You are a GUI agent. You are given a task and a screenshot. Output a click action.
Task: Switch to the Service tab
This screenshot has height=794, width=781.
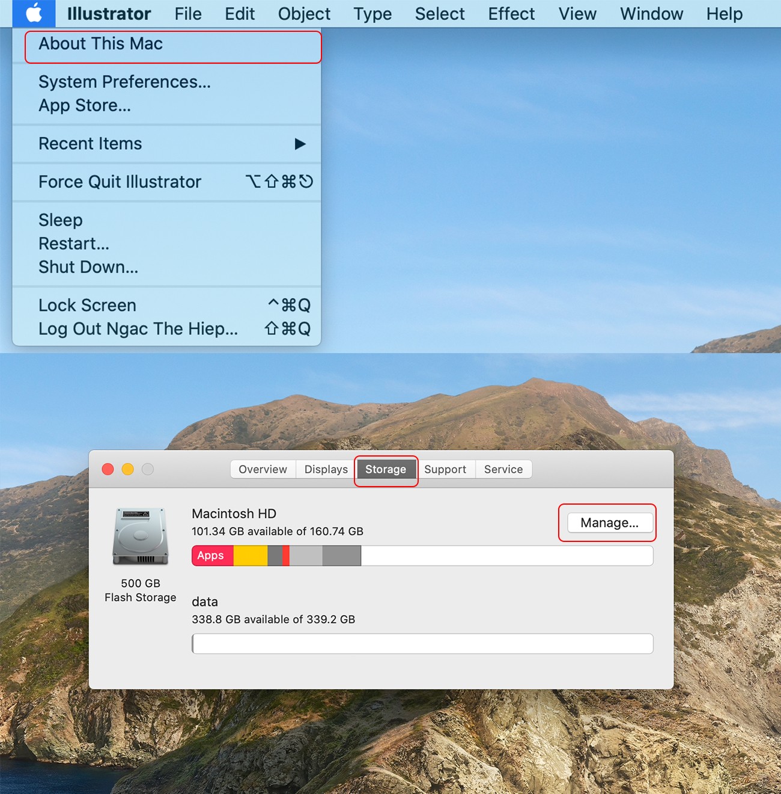(503, 469)
